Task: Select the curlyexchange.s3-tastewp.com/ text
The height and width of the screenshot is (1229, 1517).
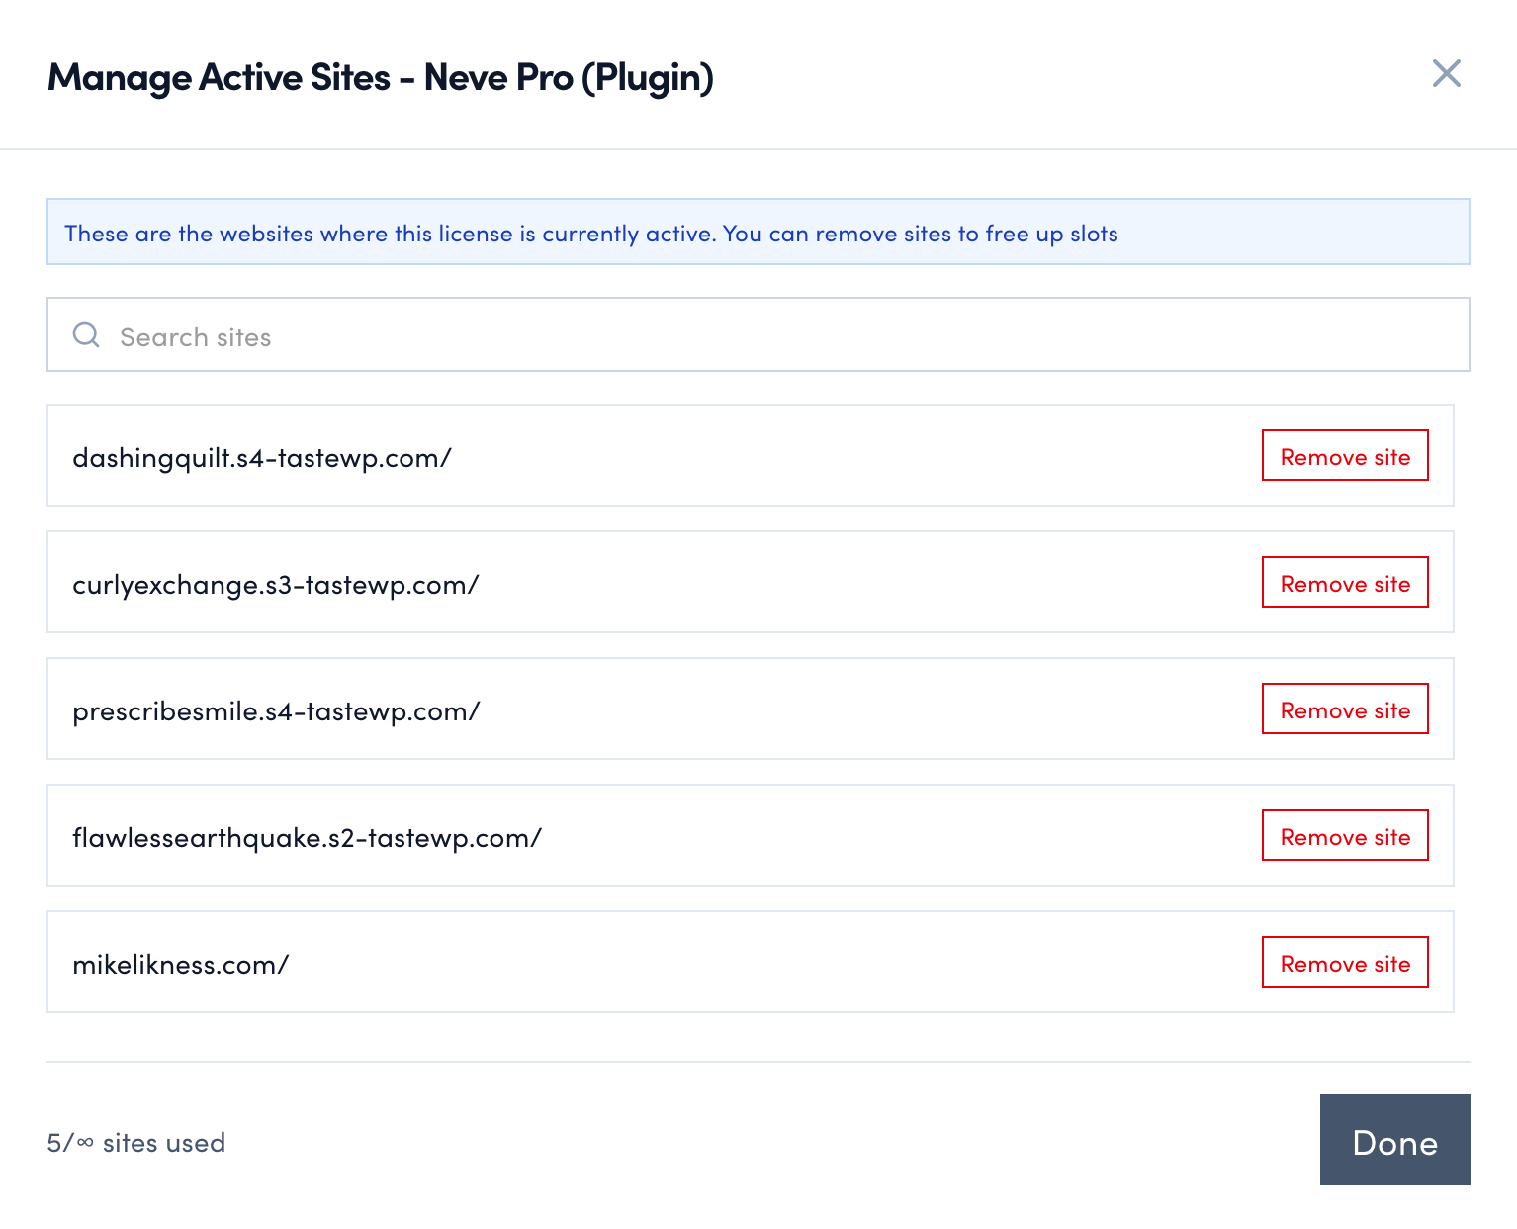Action: click(276, 585)
